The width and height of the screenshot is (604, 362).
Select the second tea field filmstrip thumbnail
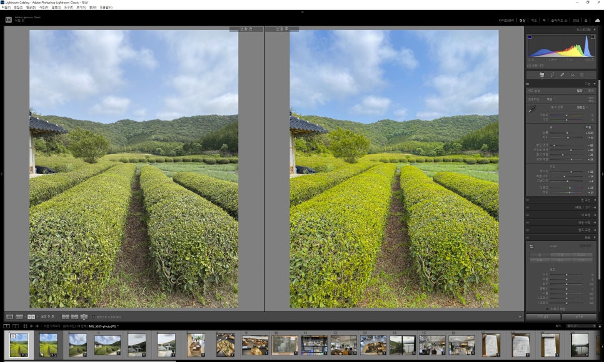(x=48, y=344)
